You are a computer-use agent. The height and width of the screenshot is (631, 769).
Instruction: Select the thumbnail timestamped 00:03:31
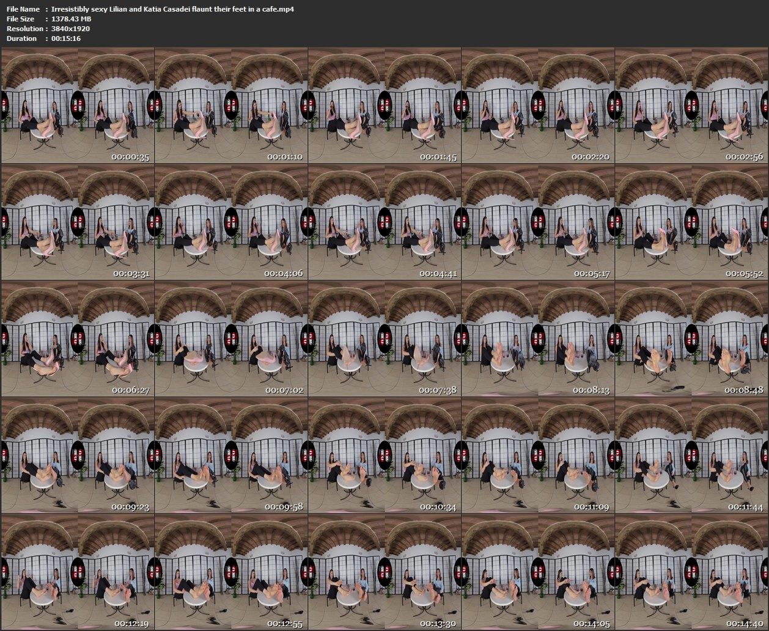pos(78,222)
